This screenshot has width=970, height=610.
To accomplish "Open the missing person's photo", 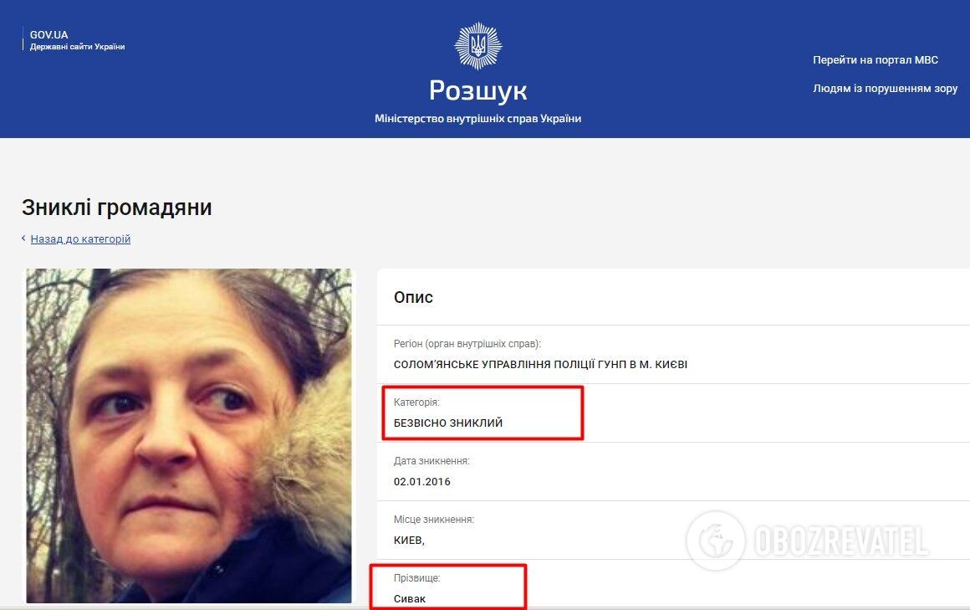I will [x=189, y=435].
